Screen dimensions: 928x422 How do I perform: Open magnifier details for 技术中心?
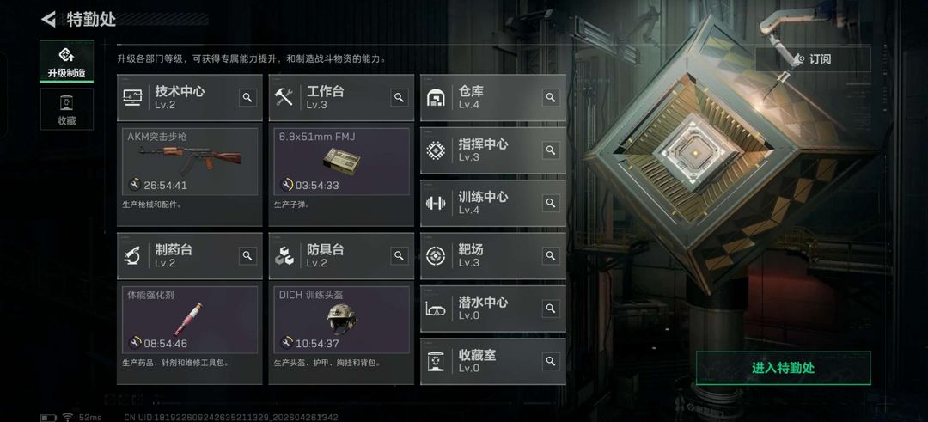[247, 98]
